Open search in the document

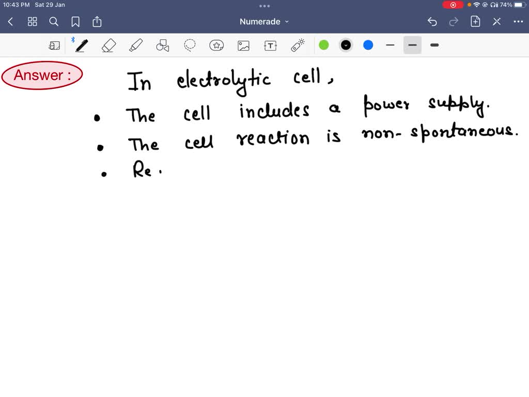[54, 21]
